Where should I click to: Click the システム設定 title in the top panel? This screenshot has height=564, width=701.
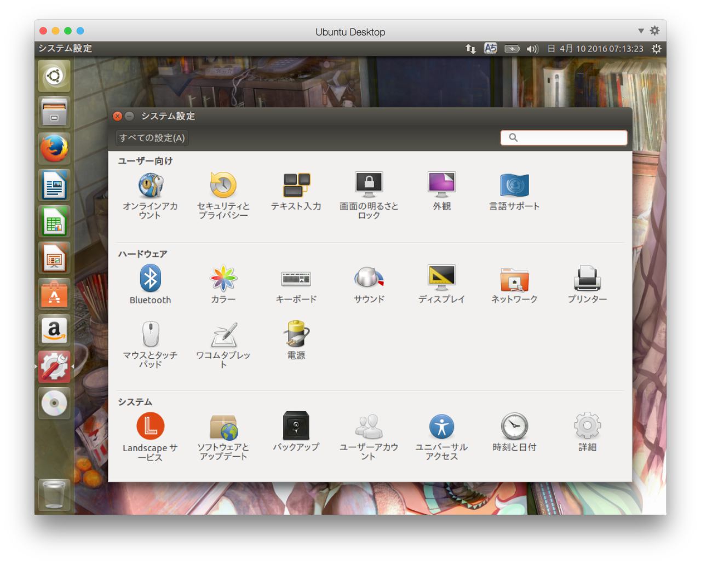coord(65,49)
